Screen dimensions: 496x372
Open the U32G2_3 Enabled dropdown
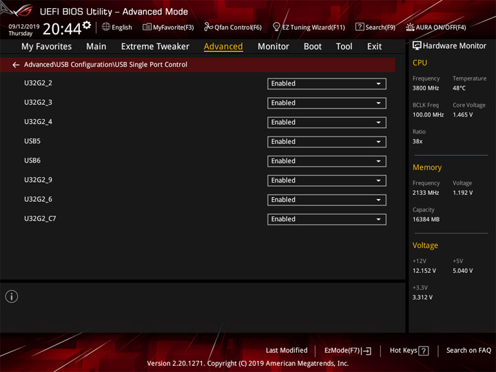327,103
